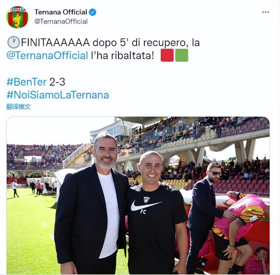The image size is (280, 275).
Task: Click the @TernanaOfficial handle below the name
Action: (x=61, y=22)
